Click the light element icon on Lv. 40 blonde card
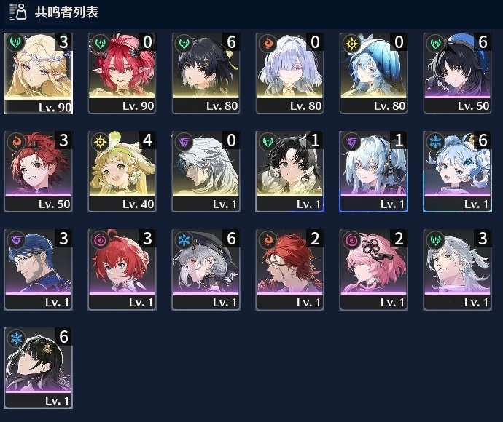This screenshot has height=422, width=503. point(100,141)
